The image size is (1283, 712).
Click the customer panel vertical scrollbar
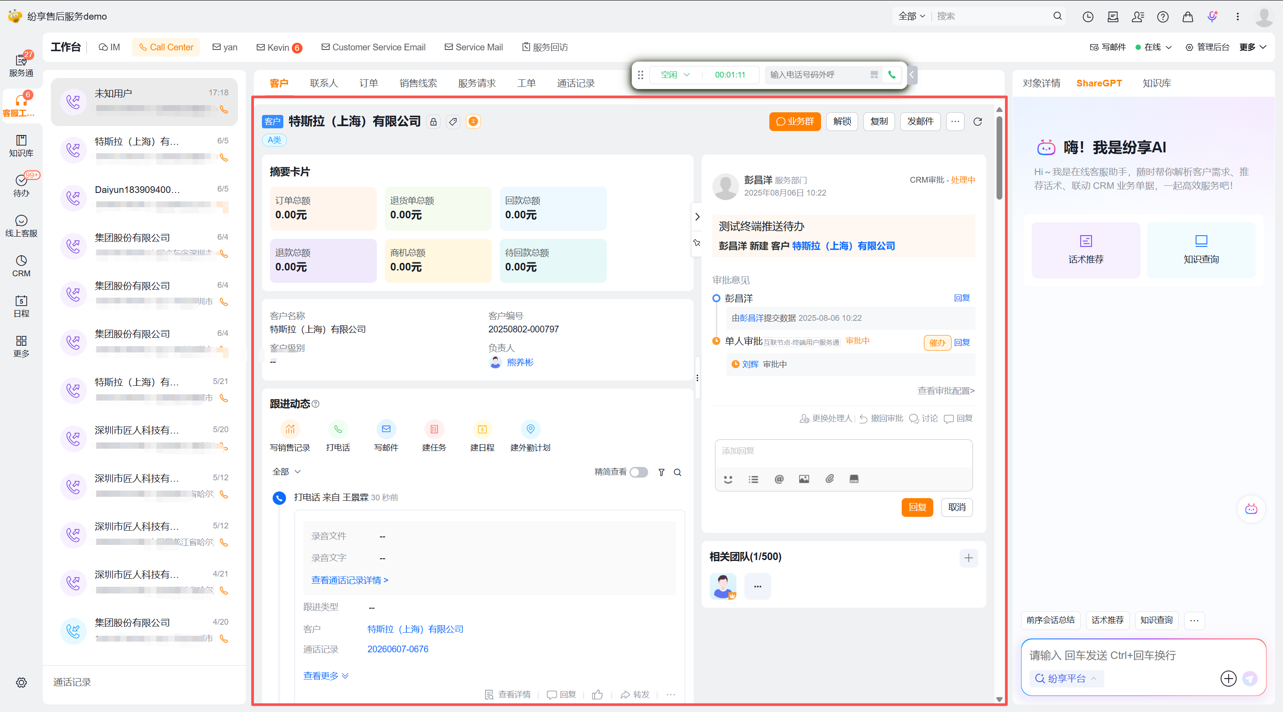[x=999, y=157]
